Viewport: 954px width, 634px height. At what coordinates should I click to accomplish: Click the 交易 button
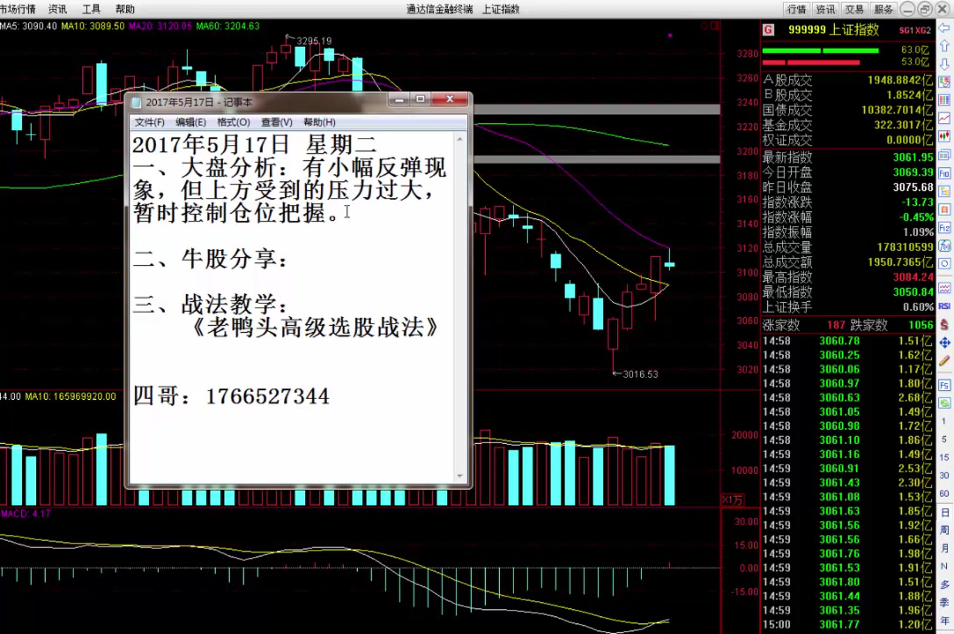854,9
